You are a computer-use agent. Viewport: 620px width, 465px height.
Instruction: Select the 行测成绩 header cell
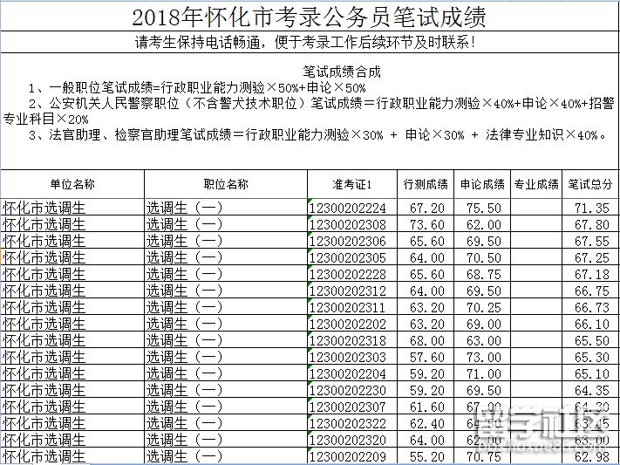click(426, 184)
